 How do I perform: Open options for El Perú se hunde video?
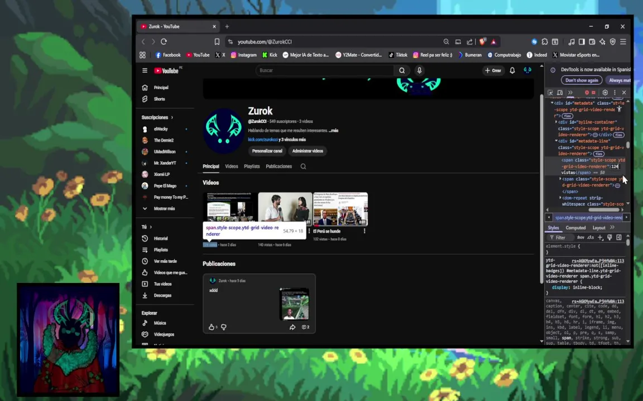(x=364, y=231)
